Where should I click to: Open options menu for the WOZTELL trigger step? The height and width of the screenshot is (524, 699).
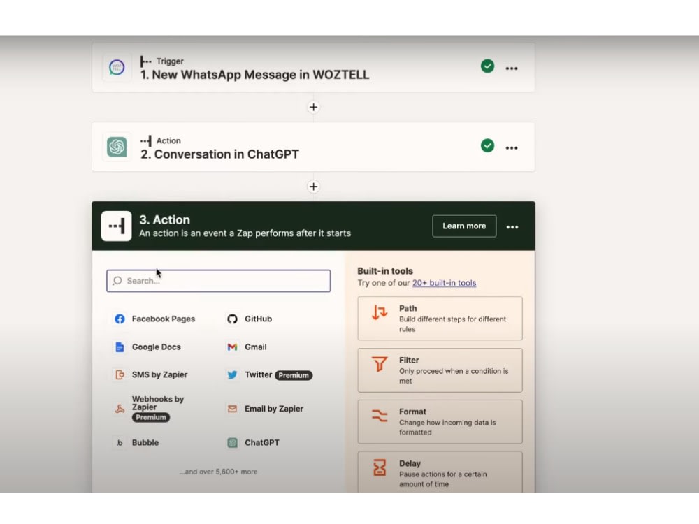(x=512, y=68)
